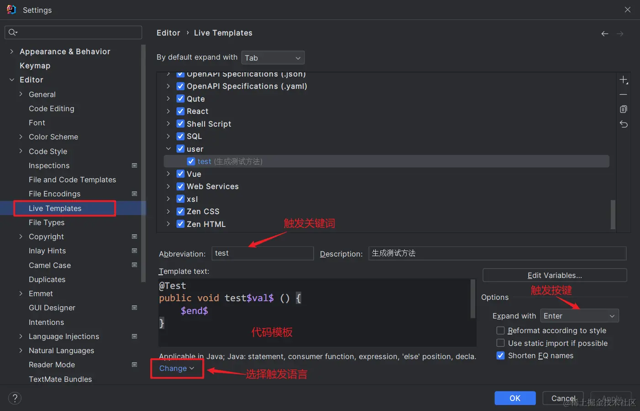This screenshot has width=640, height=411.
Task: Click project-level icon next to GUI Designer
Action: coord(134,308)
